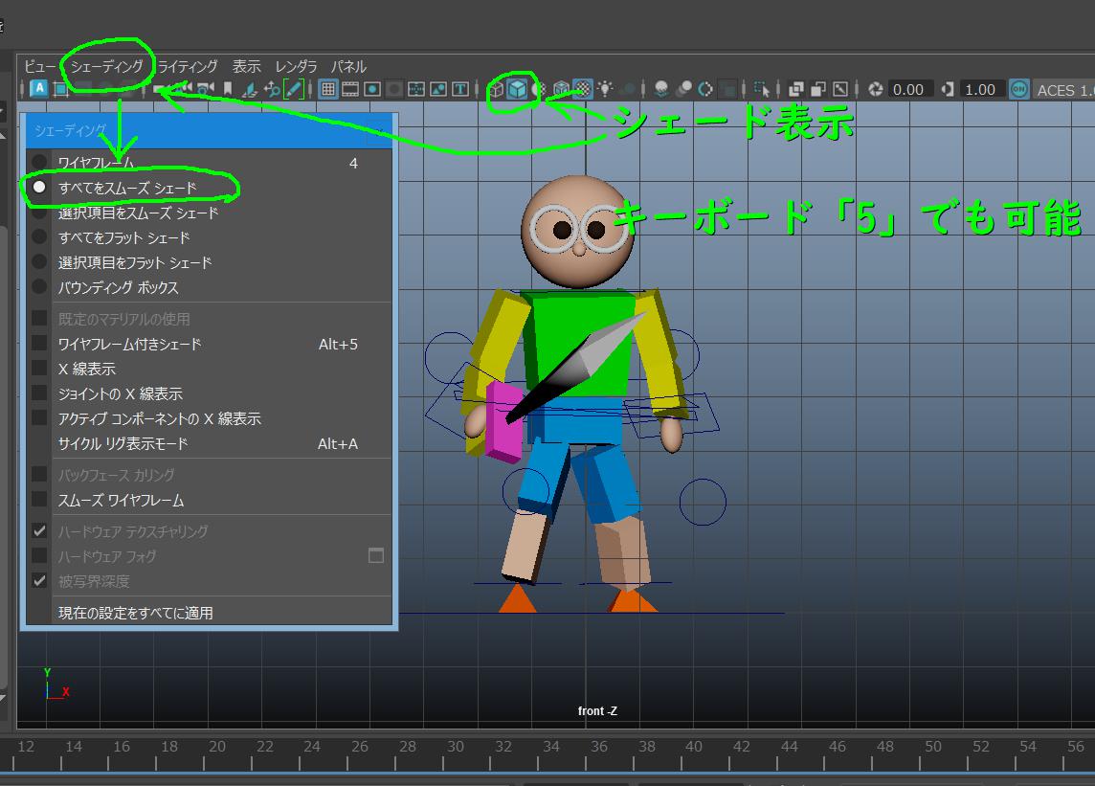1095x786 pixels.
Task: Click the image plane icon
Action: (249, 89)
